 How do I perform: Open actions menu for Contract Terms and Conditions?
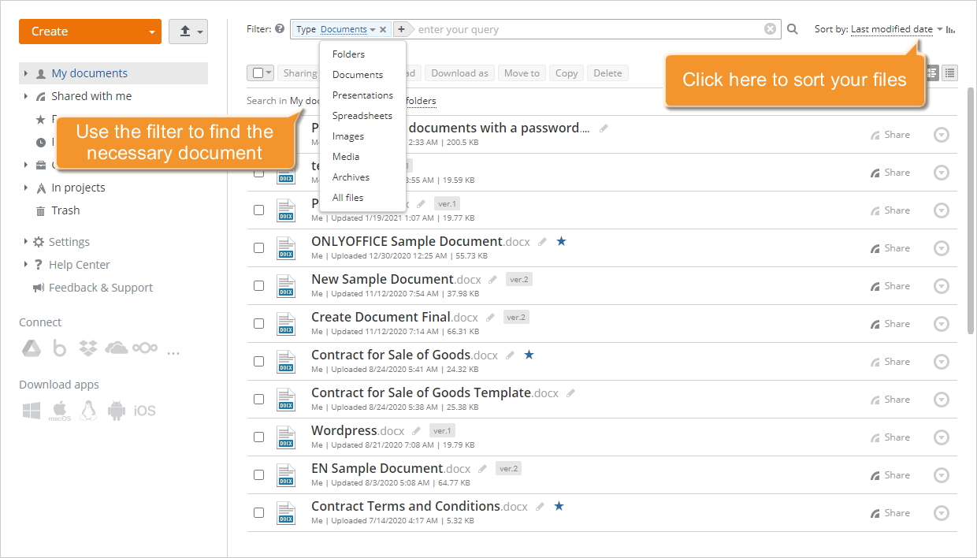pyautogui.click(x=942, y=512)
